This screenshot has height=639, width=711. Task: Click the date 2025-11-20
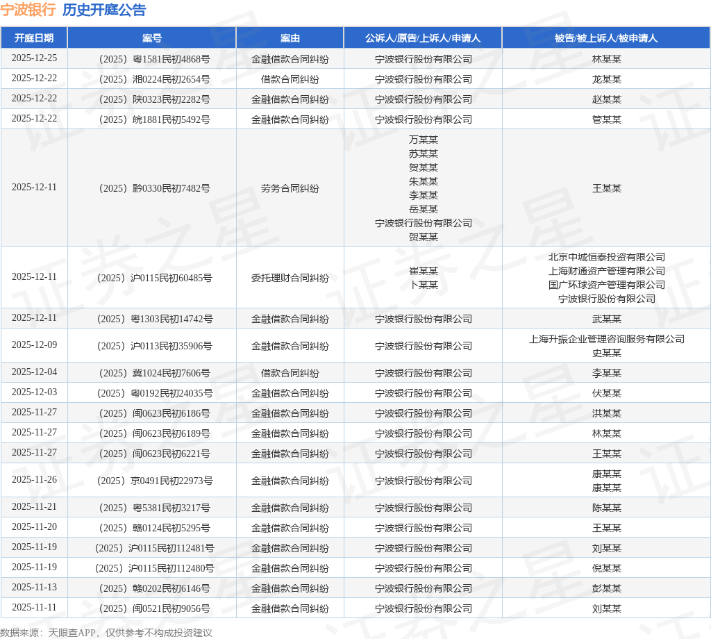click(x=34, y=526)
